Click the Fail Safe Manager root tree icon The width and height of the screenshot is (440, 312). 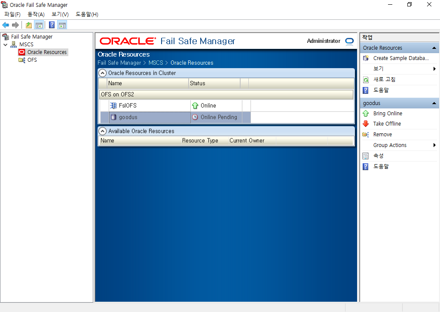[6, 37]
